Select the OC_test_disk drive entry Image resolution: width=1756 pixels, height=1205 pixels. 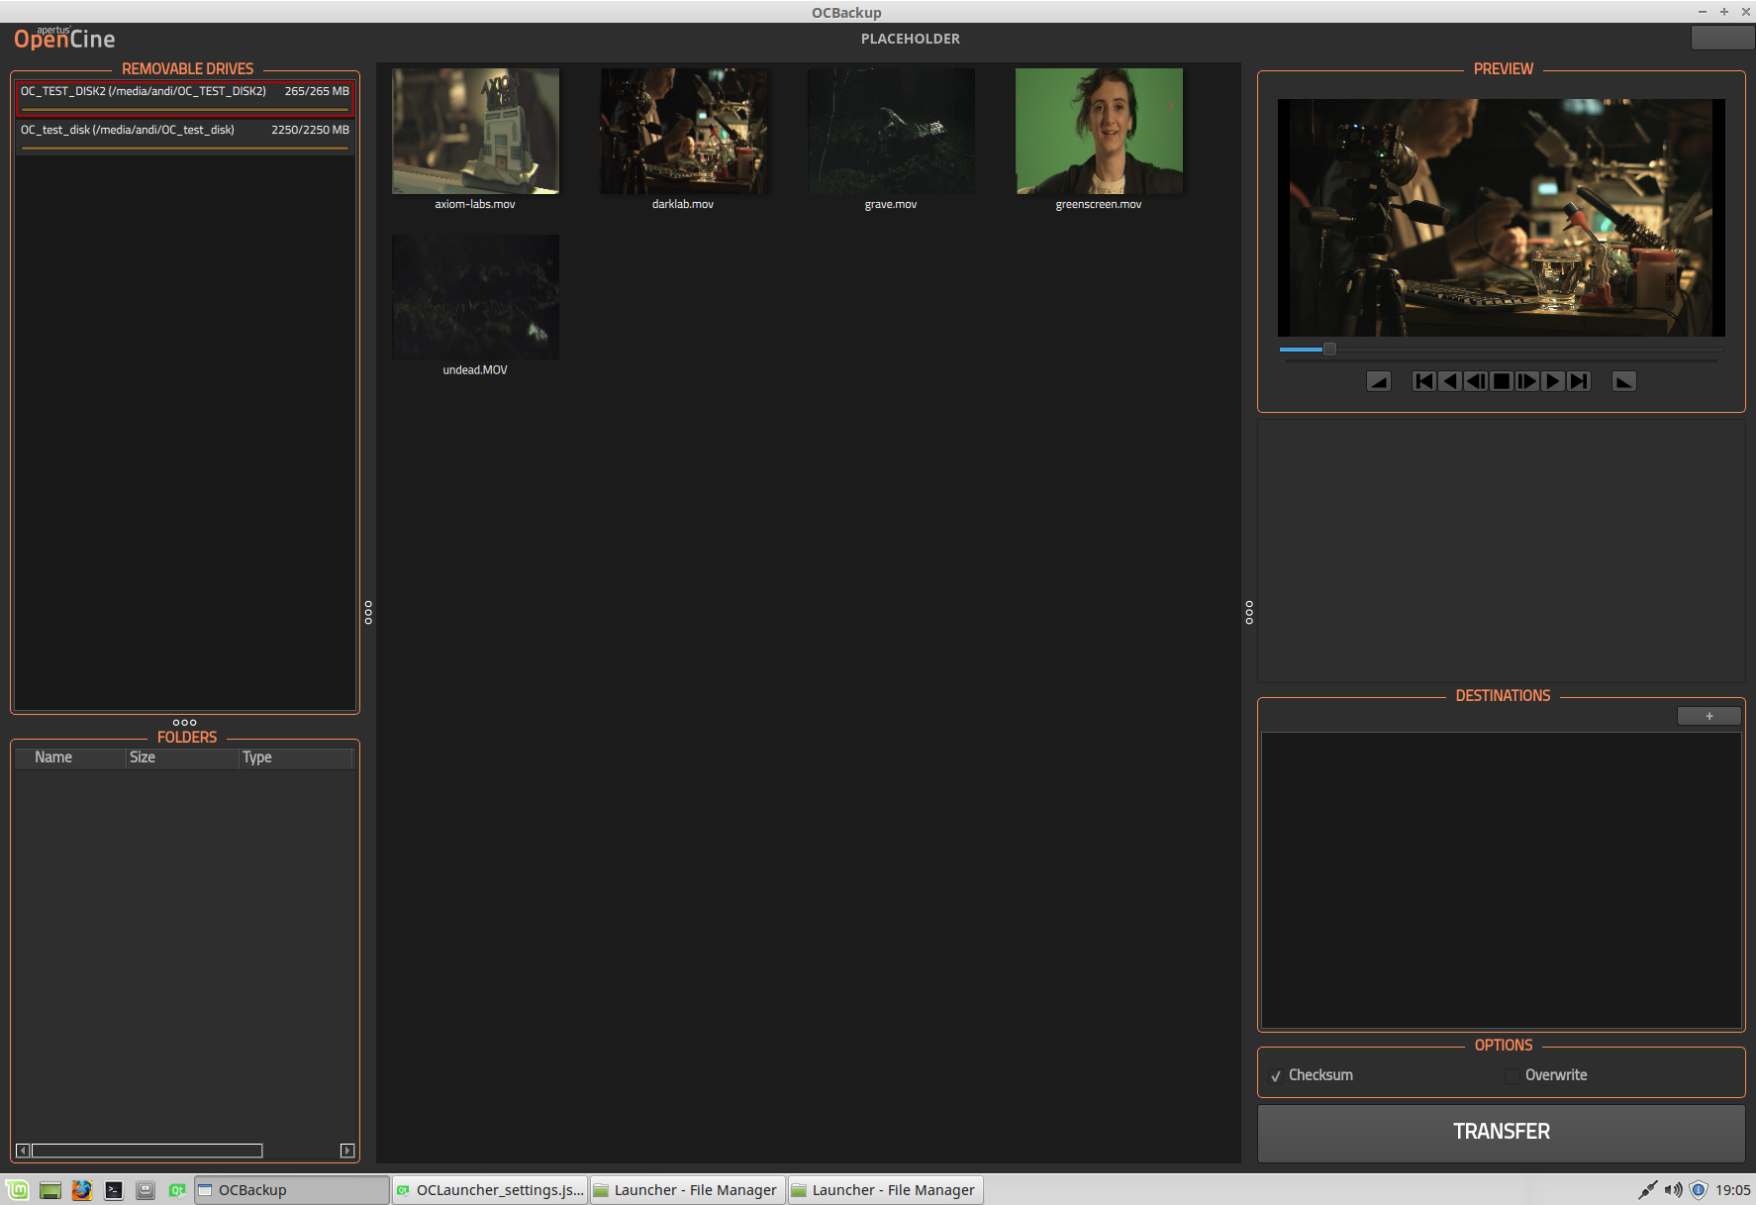click(x=185, y=131)
